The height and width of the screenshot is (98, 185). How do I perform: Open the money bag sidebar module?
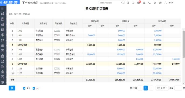tap(2, 56)
